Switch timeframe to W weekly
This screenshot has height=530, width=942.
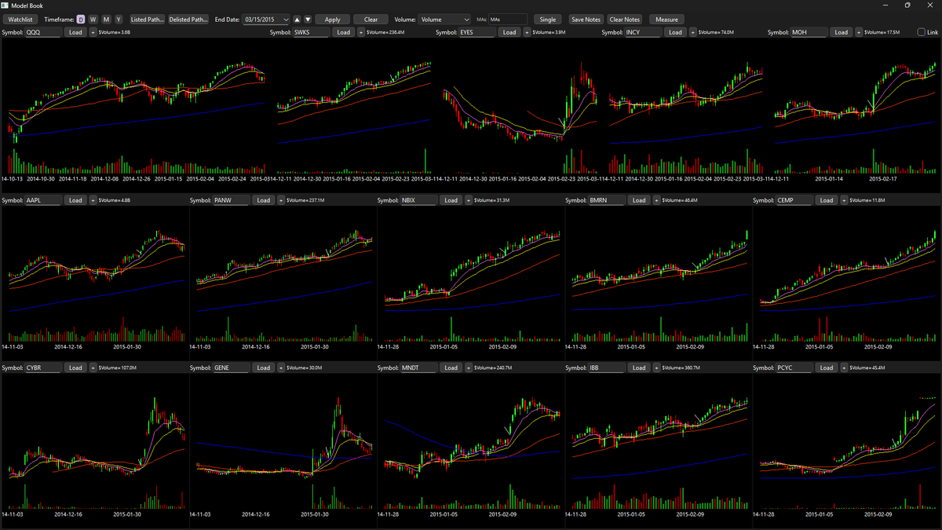[93, 19]
